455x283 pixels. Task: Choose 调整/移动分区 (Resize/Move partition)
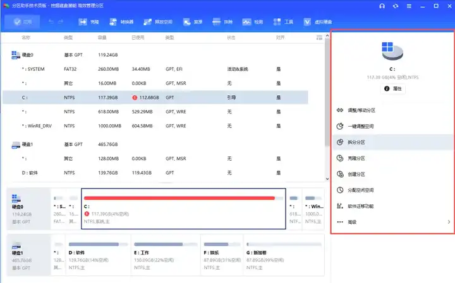pyautogui.click(x=393, y=110)
